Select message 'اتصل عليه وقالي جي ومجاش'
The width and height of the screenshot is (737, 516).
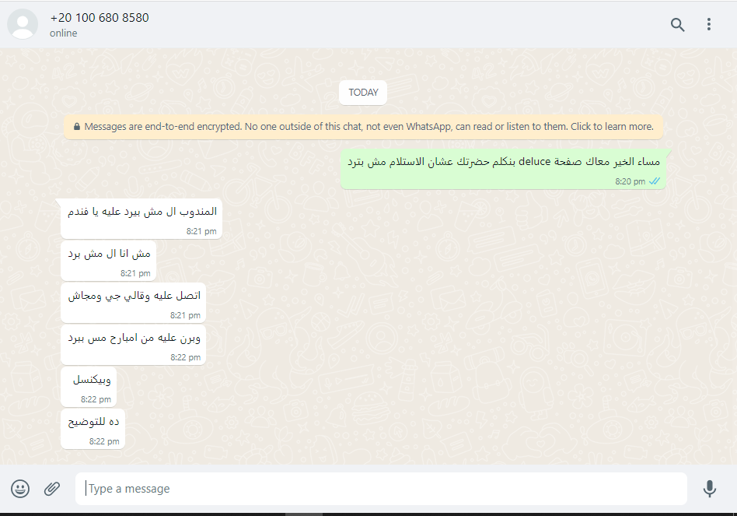click(134, 296)
